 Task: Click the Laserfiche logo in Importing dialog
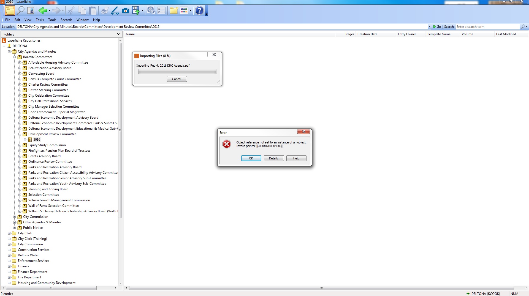point(137,56)
